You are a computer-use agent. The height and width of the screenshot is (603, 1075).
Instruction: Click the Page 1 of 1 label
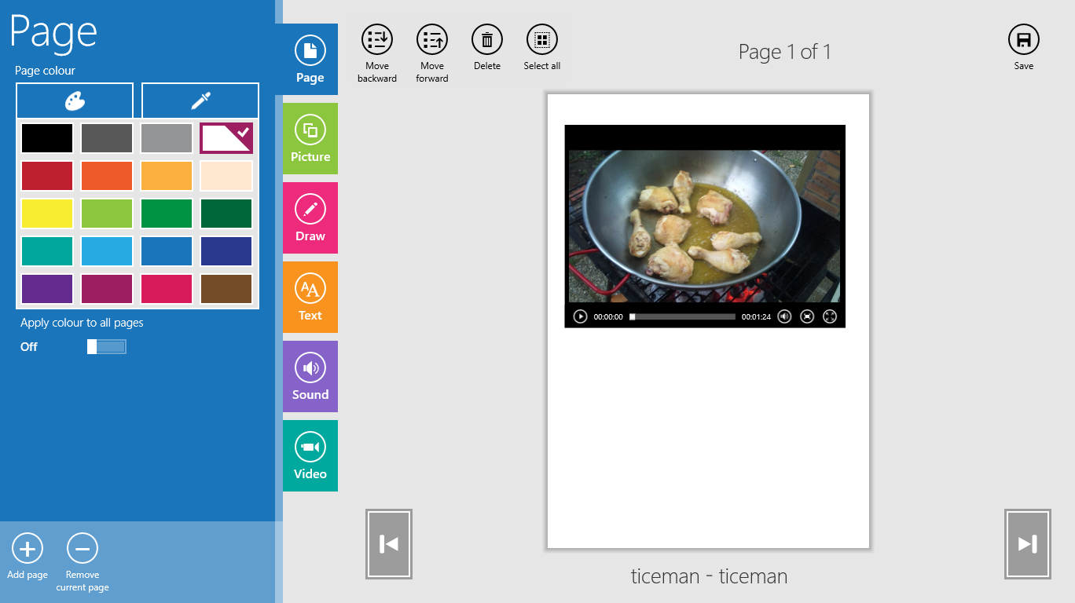tap(784, 52)
